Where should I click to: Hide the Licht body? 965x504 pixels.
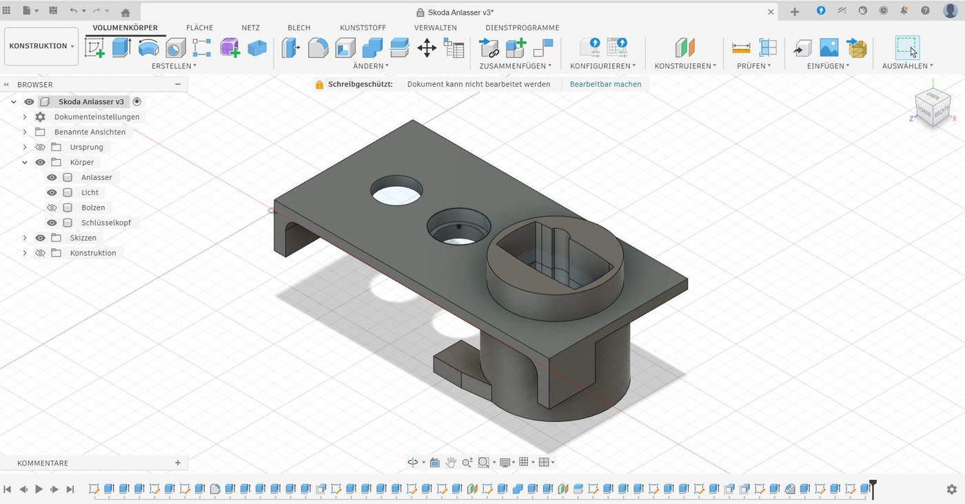coord(52,192)
